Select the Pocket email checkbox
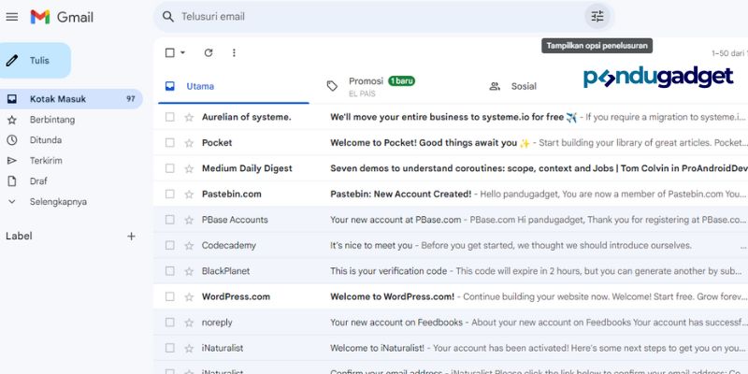Screen dimensions: 748x374 (x=170, y=143)
